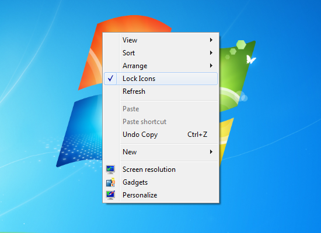This screenshot has width=321, height=233.
Task: Expand the arrow next to New
Action: tap(211, 151)
